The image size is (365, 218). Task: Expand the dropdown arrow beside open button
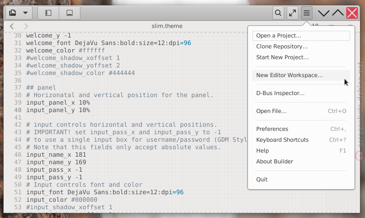pos(25,13)
